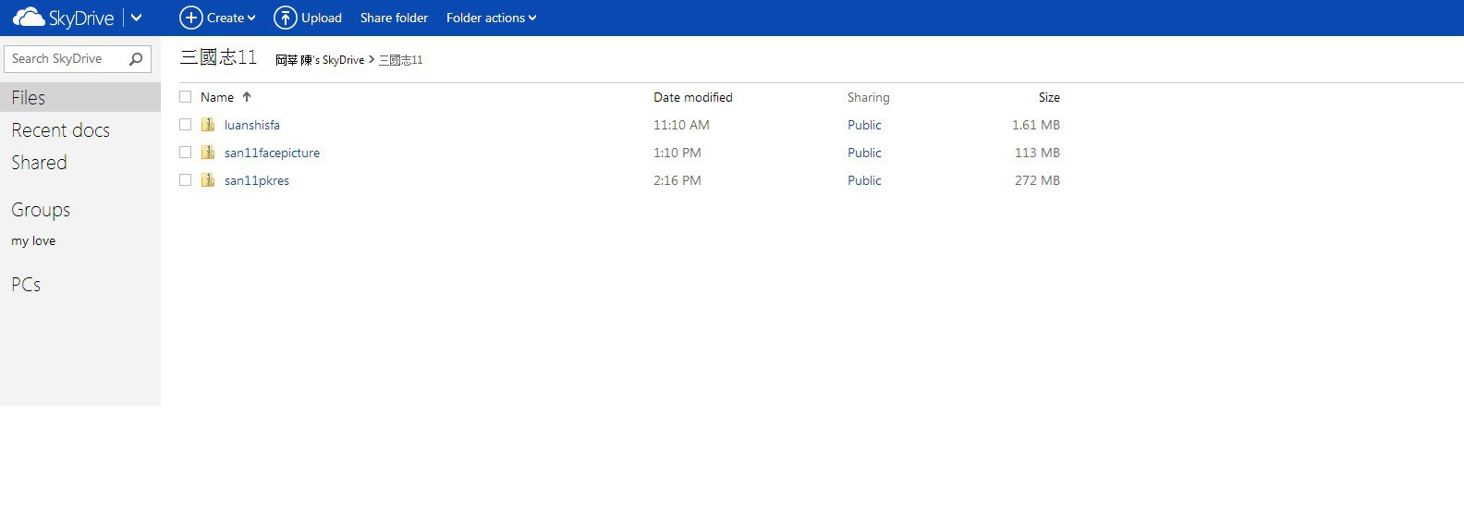Open the SkyDrive app switcher dropdown arrow
1464x527 pixels.
(x=137, y=18)
